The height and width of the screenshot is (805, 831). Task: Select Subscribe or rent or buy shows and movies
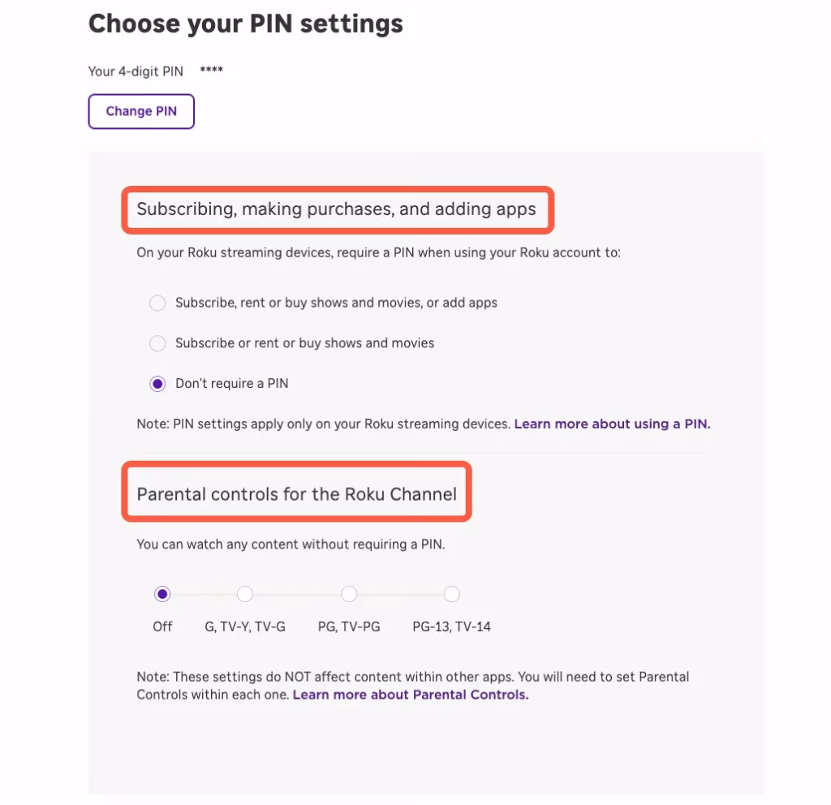157,343
